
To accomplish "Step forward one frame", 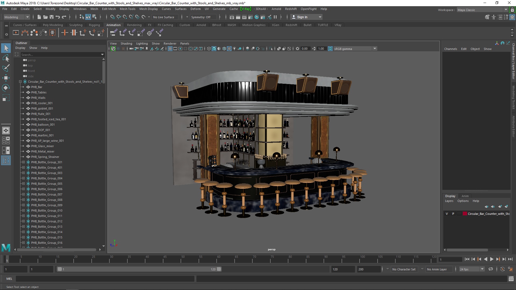I will (504, 259).
